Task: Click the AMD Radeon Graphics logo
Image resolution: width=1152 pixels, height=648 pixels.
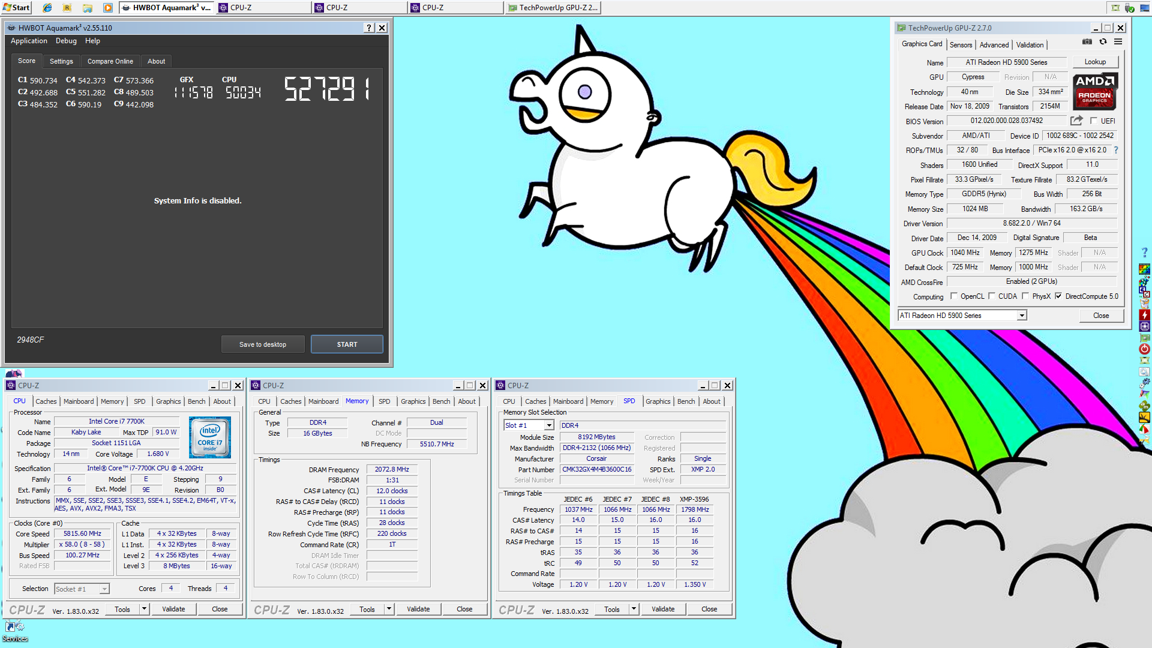Action: click(x=1094, y=91)
